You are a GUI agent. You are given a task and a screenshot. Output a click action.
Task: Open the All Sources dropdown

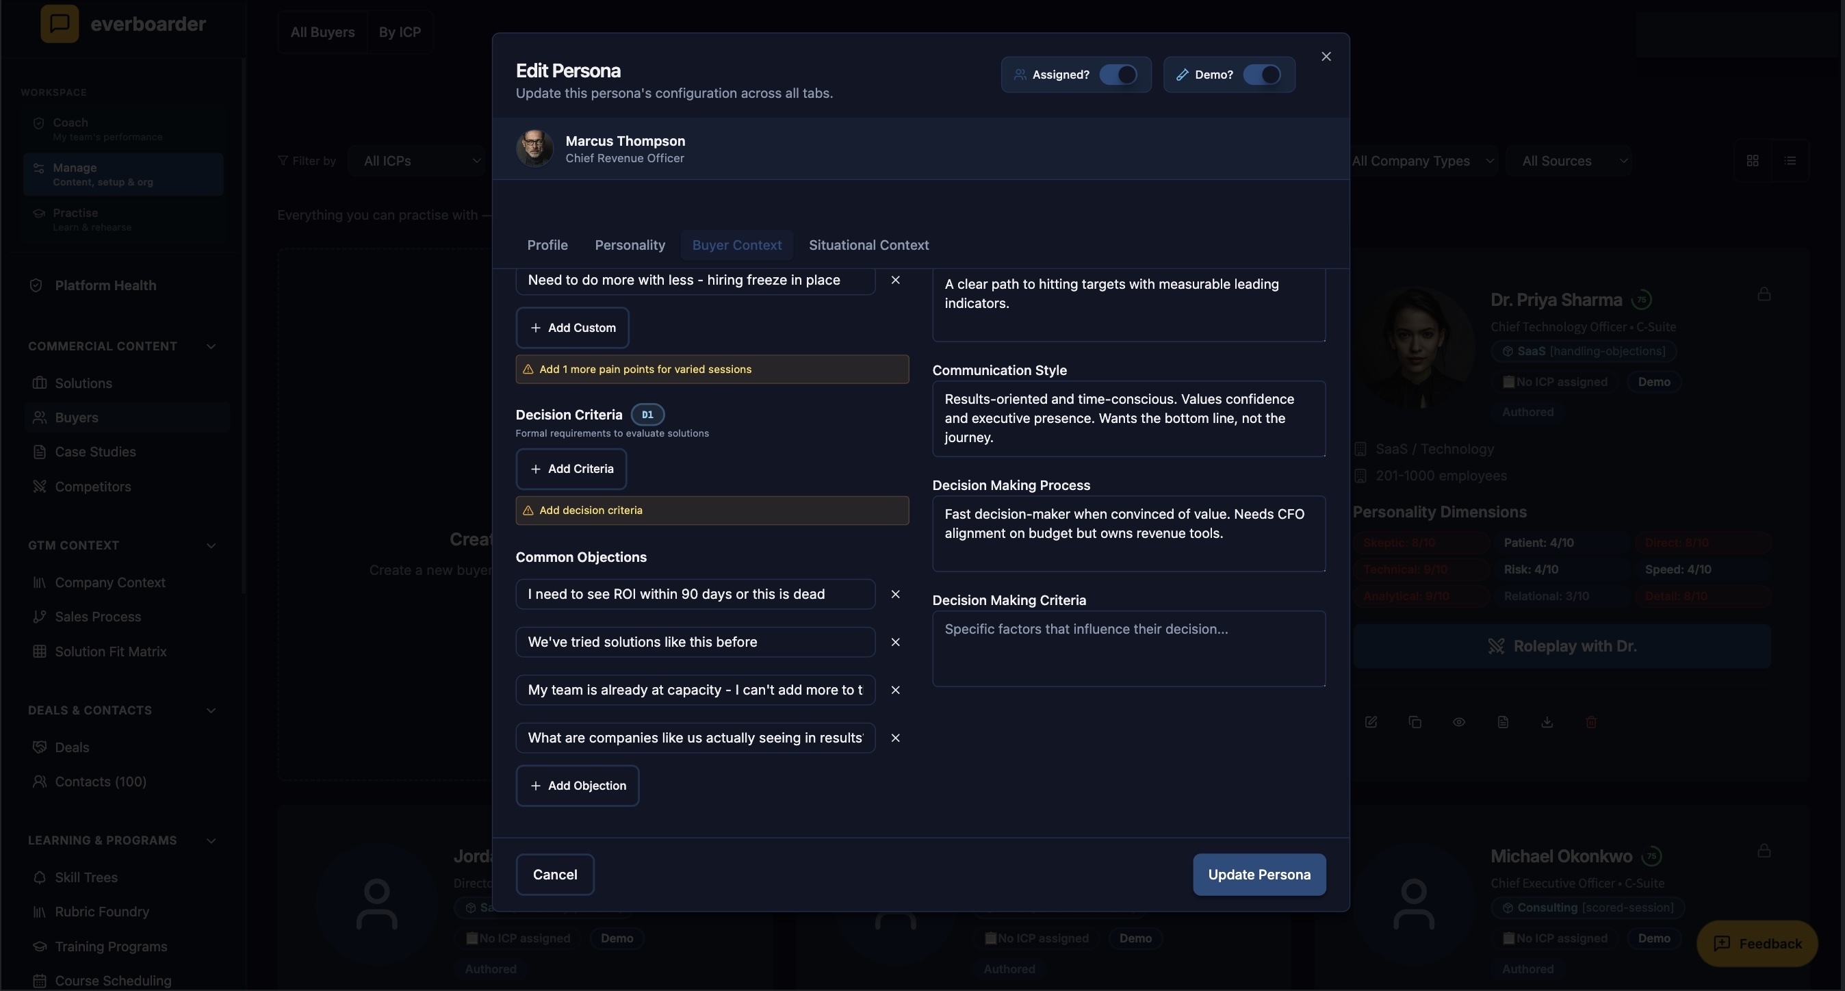tap(1569, 160)
